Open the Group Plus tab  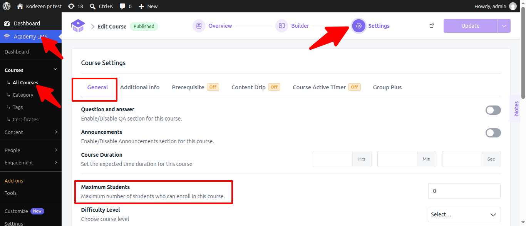tap(387, 87)
